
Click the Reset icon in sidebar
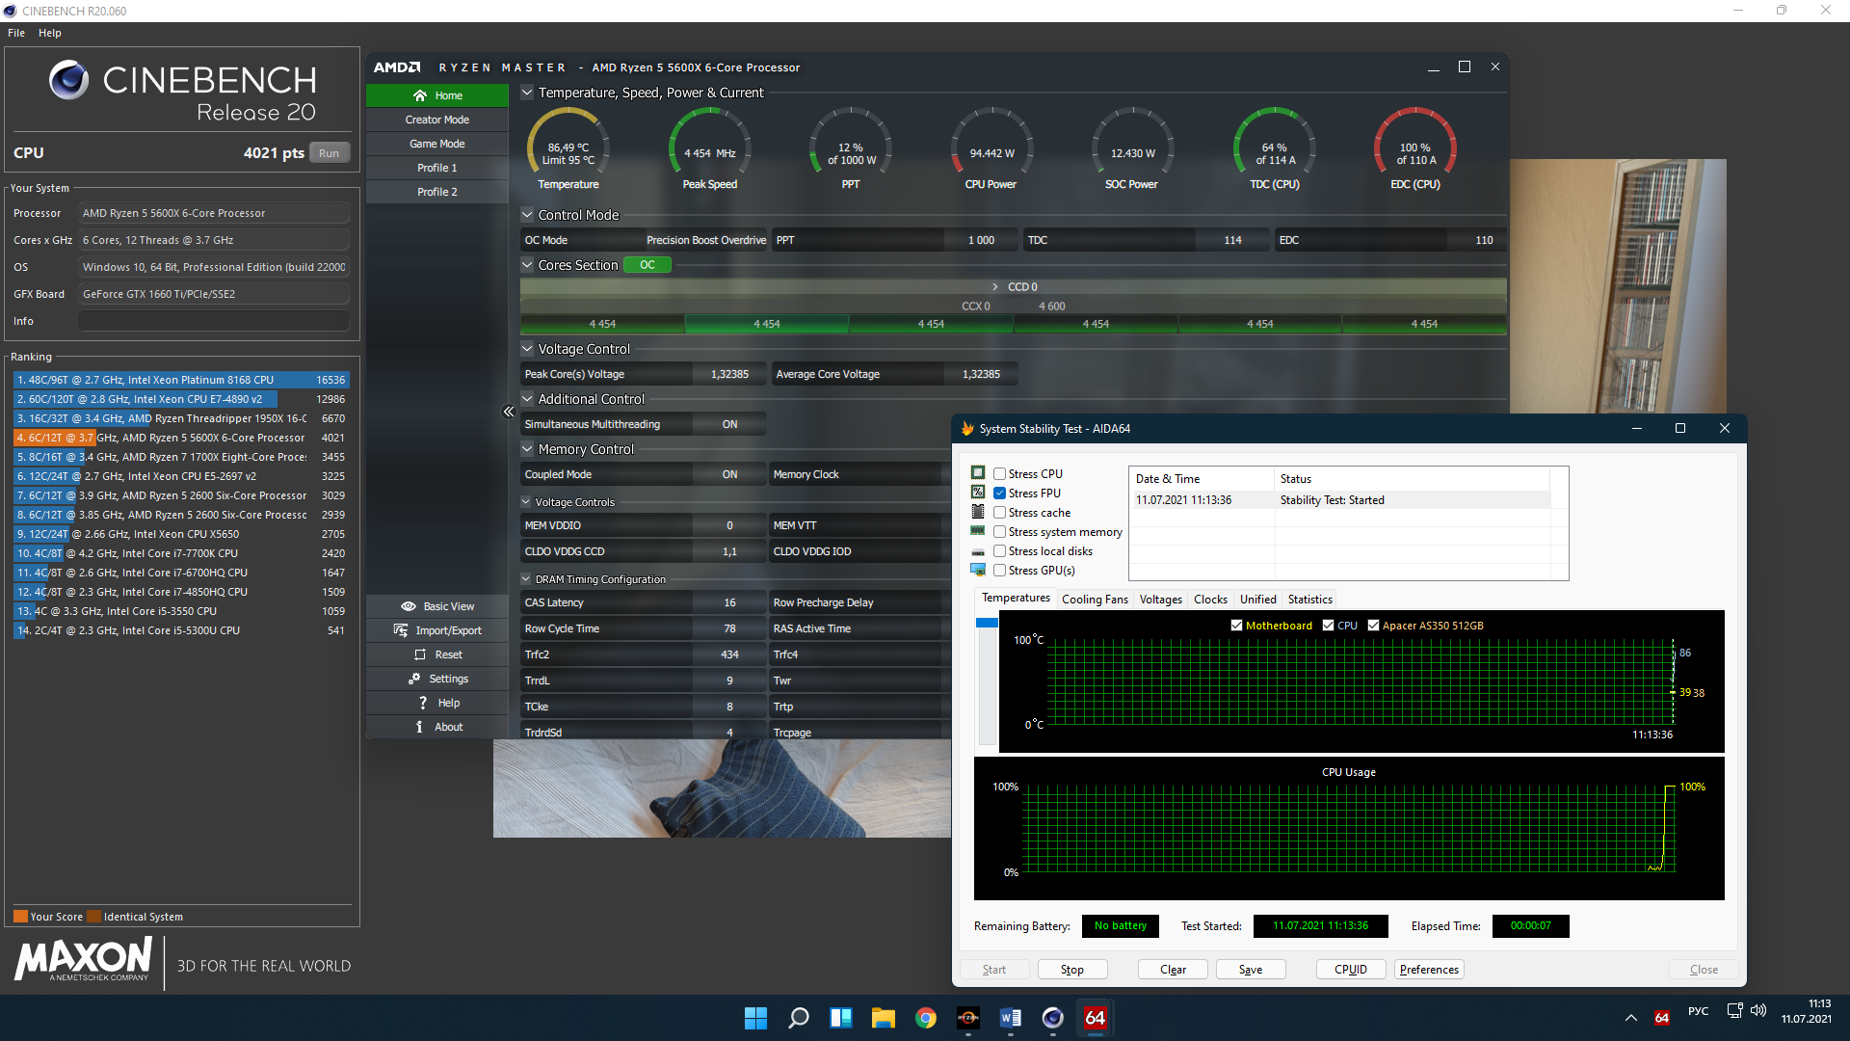tap(420, 654)
